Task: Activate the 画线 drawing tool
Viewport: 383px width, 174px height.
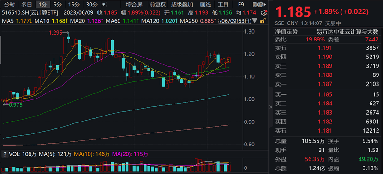Action: pyautogui.click(x=205, y=5)
